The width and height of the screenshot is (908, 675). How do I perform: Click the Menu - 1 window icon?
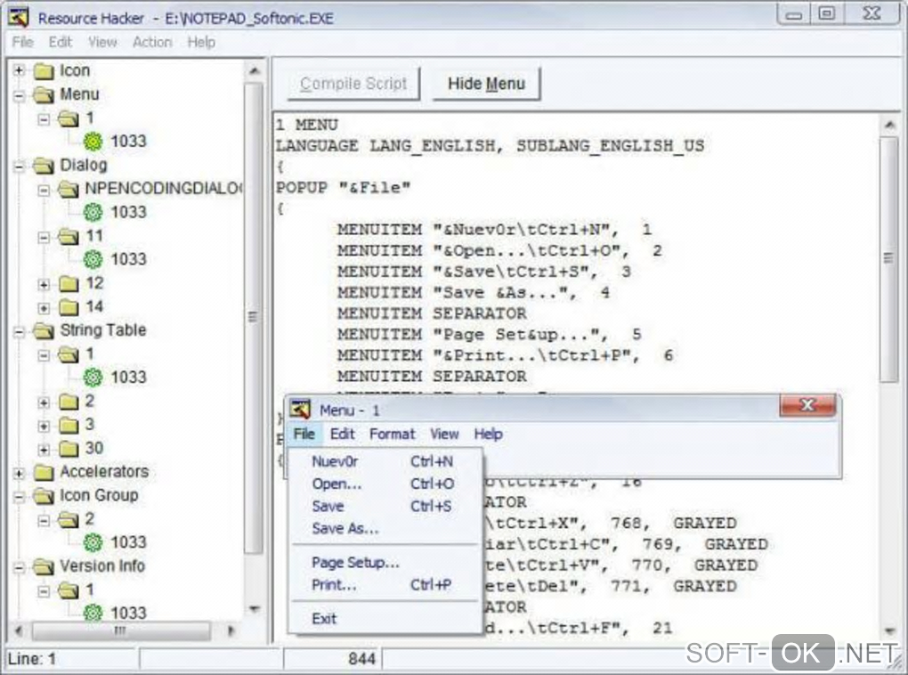[x=300, y=409]
